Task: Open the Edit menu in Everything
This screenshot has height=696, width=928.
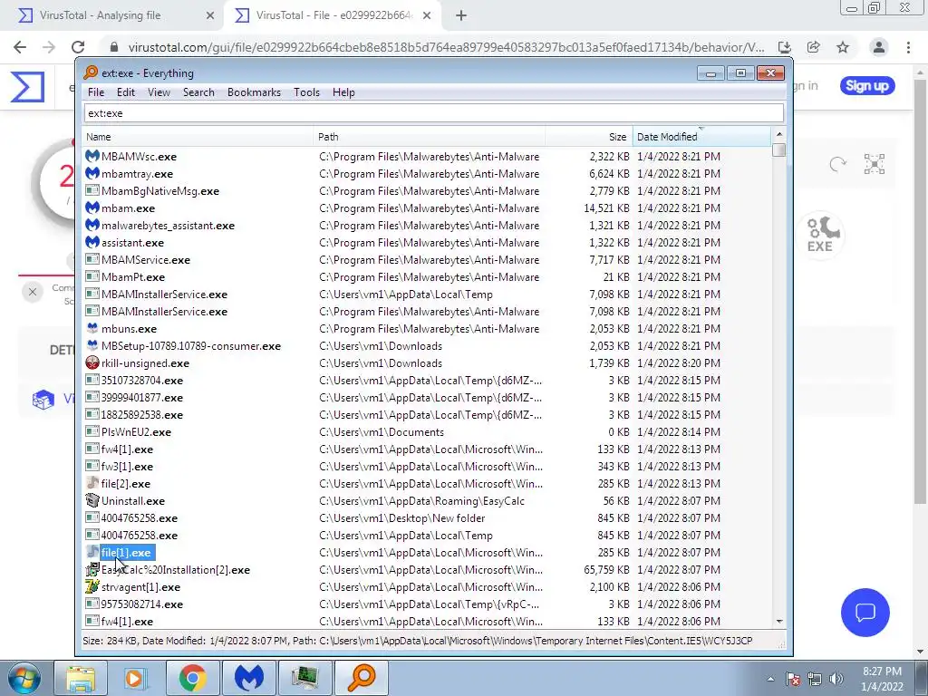Action: tap(125, 92)
